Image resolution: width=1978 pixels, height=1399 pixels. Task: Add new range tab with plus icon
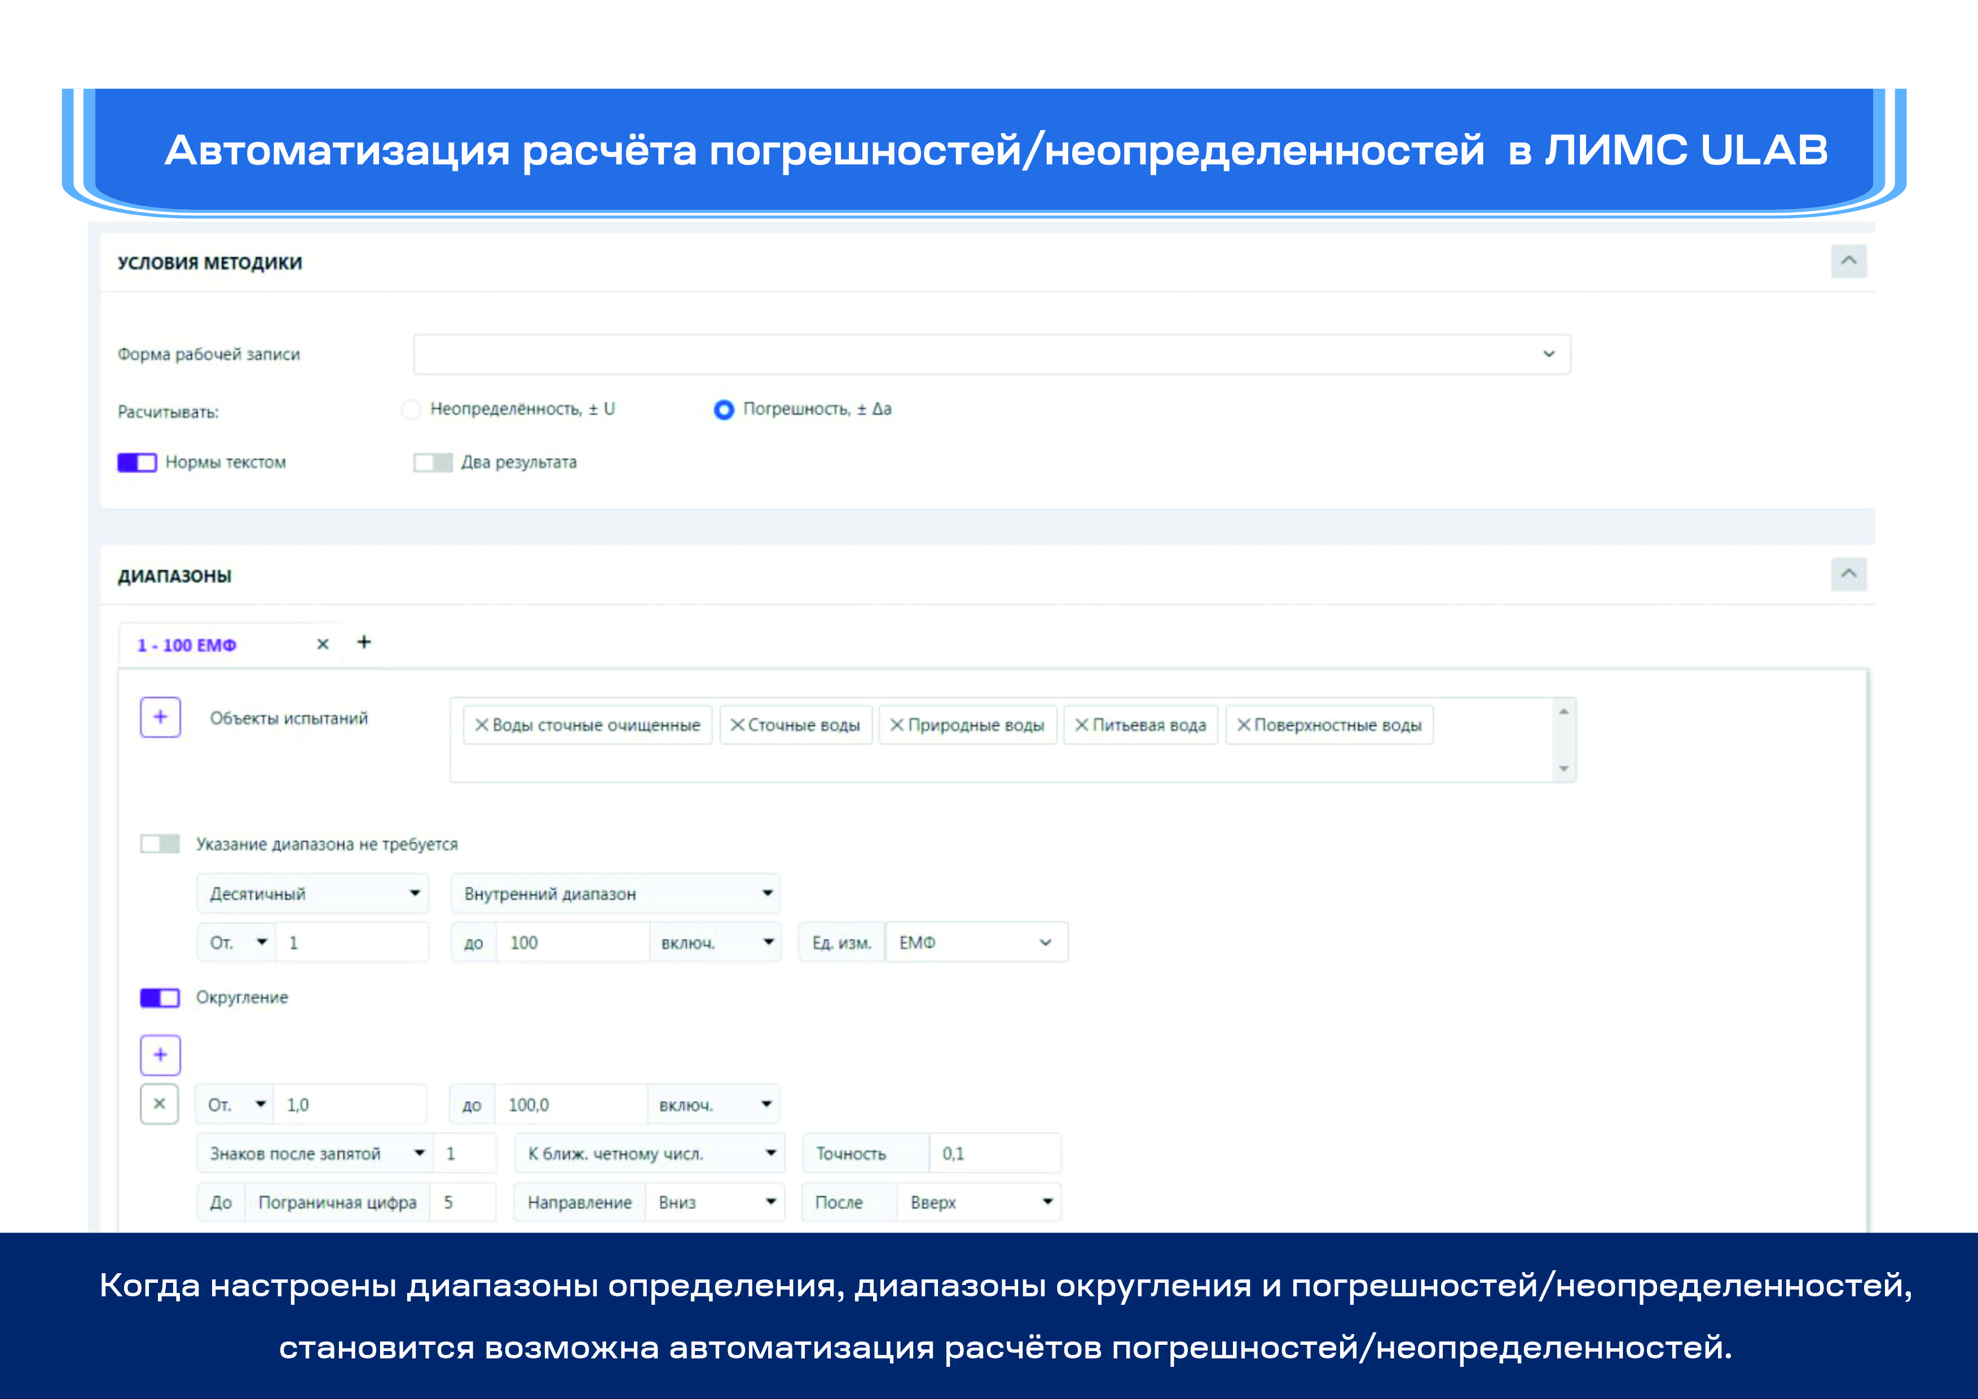[x=364, y=642]
